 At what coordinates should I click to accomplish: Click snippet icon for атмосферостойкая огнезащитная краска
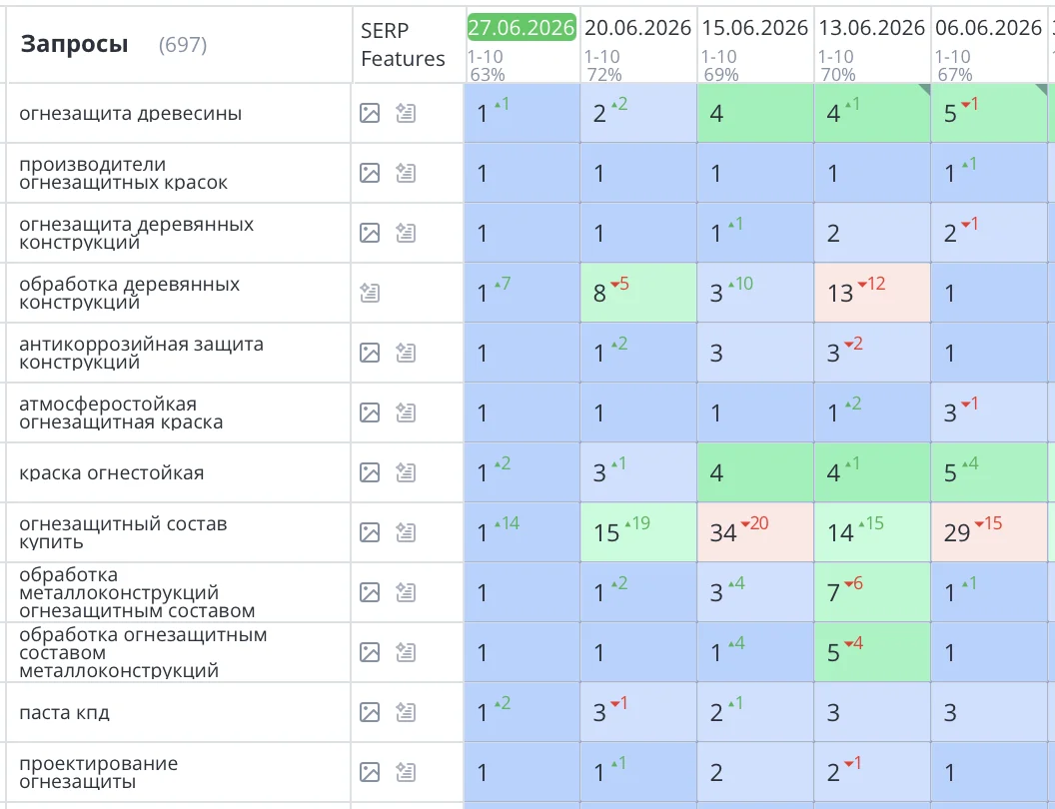pos(405,412)
